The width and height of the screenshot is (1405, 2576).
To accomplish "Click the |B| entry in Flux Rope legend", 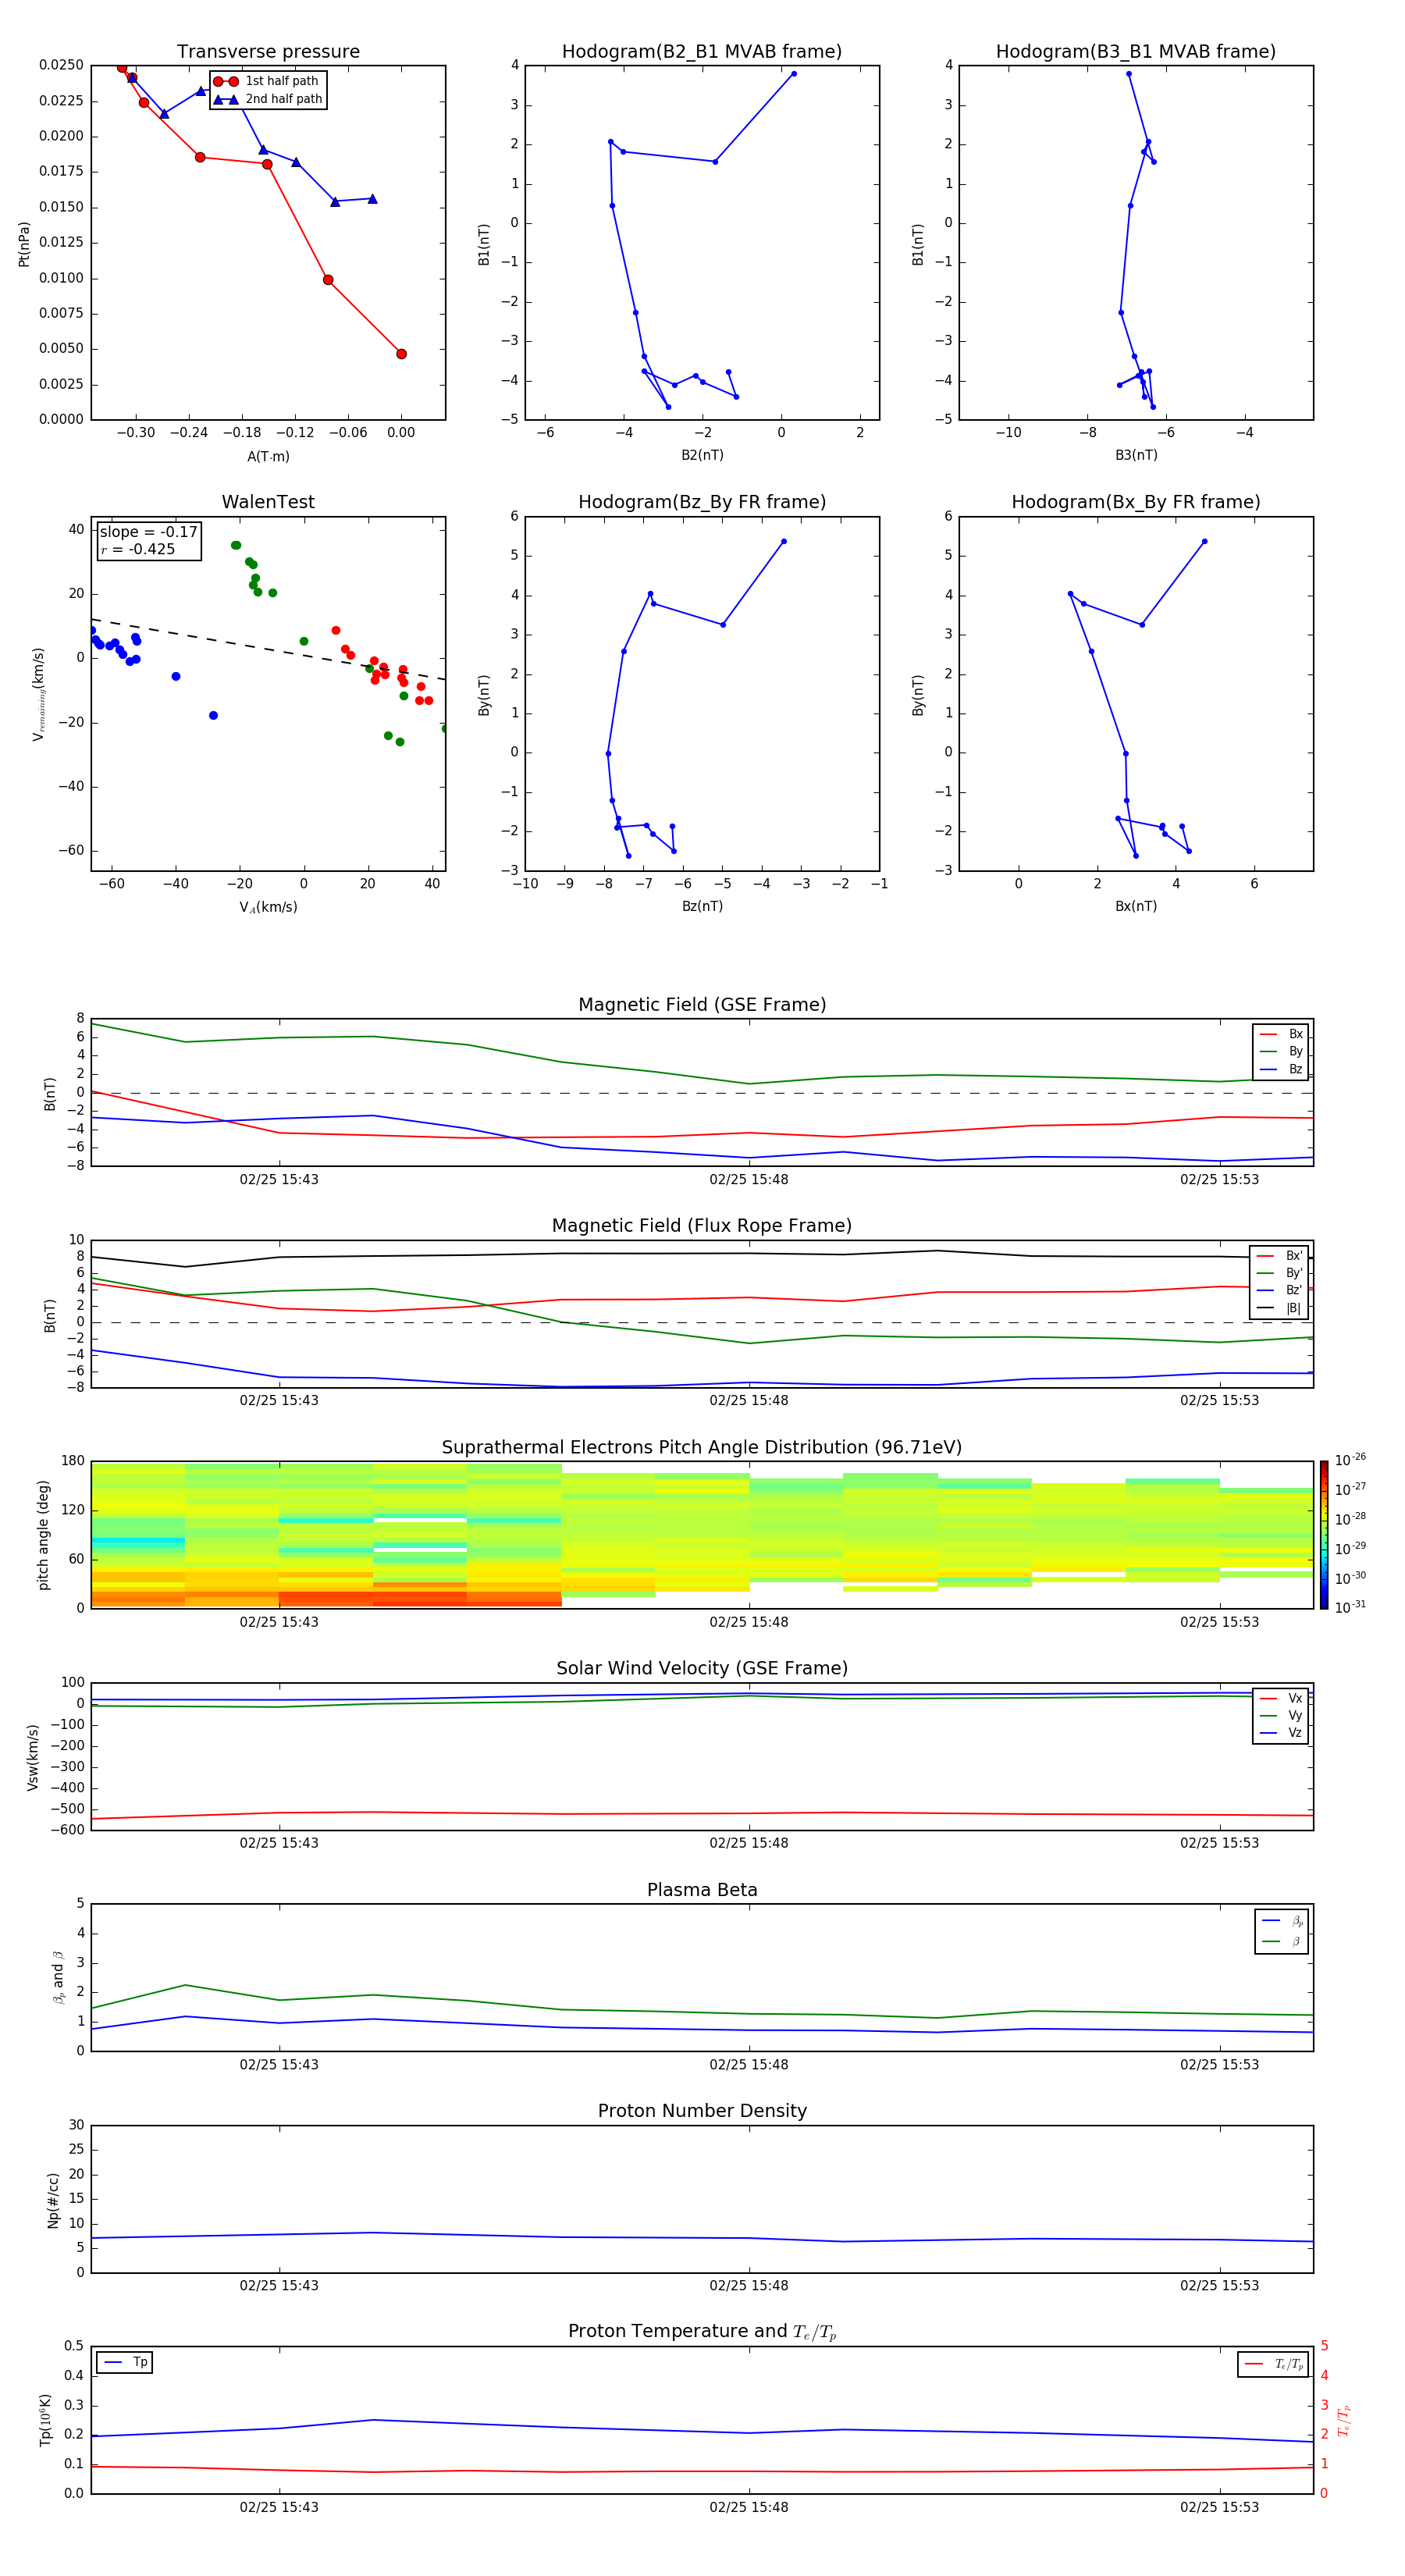I will [x=1279, y=1308].
